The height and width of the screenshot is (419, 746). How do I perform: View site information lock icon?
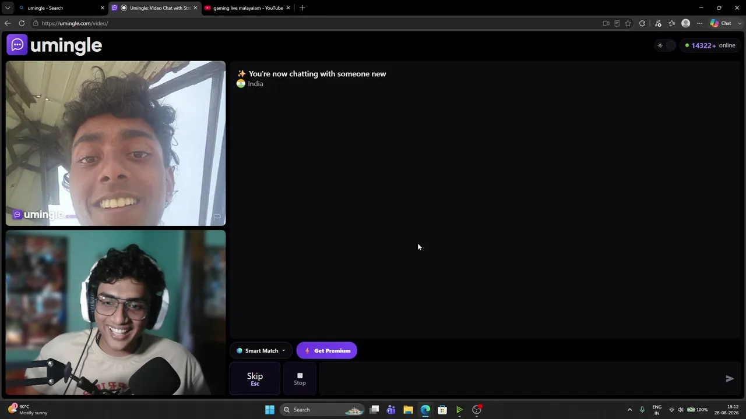(36, 23)
